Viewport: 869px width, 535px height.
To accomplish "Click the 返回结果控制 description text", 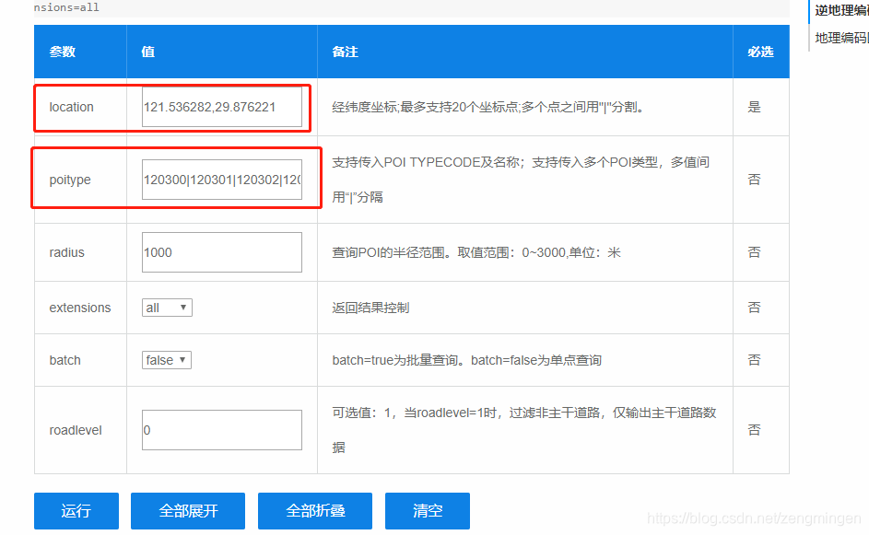I will (x=370, y=308).
